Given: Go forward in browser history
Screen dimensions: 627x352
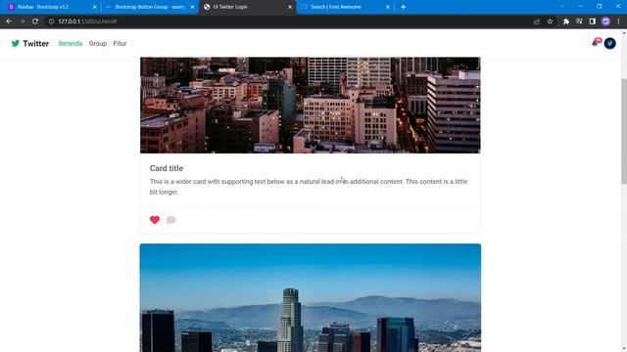Looking at the screenshot, I should click(x=22, y=22).
